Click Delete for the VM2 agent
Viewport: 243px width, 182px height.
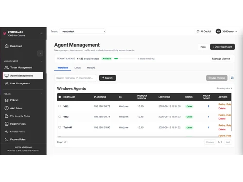click(222, 108)
